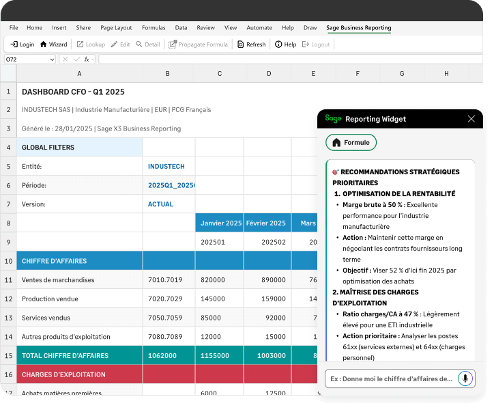Select column A header
The width and height of the screenshot is (494, 414).
point(79,74)
